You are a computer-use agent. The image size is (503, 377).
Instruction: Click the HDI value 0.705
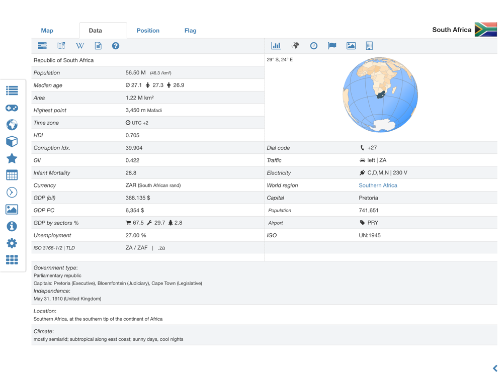132,135
